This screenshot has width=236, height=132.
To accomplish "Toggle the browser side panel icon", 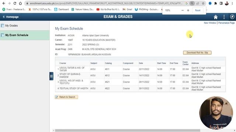I will click(x=221, y=3).
